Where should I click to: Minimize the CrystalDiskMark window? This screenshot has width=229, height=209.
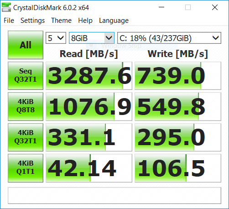click(x=161, y=7)
